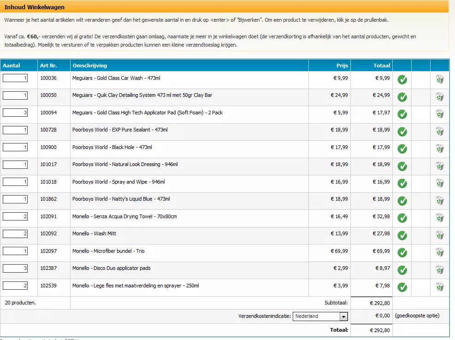Click green checkmark for Quik Clay Detailing System

click(402, 97)
